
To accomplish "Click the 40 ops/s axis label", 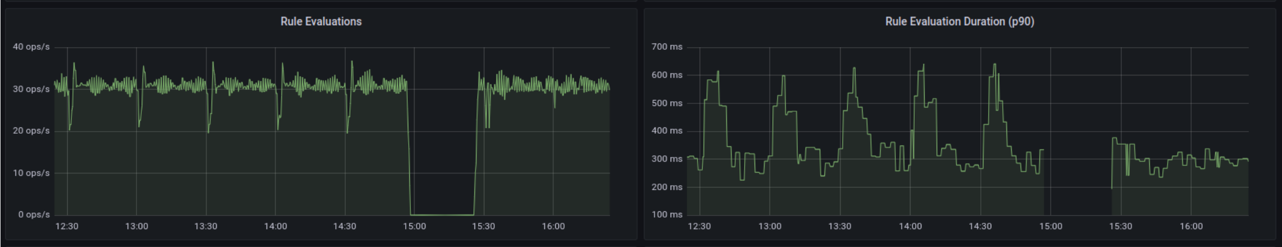I will click(x=31, y=47).
